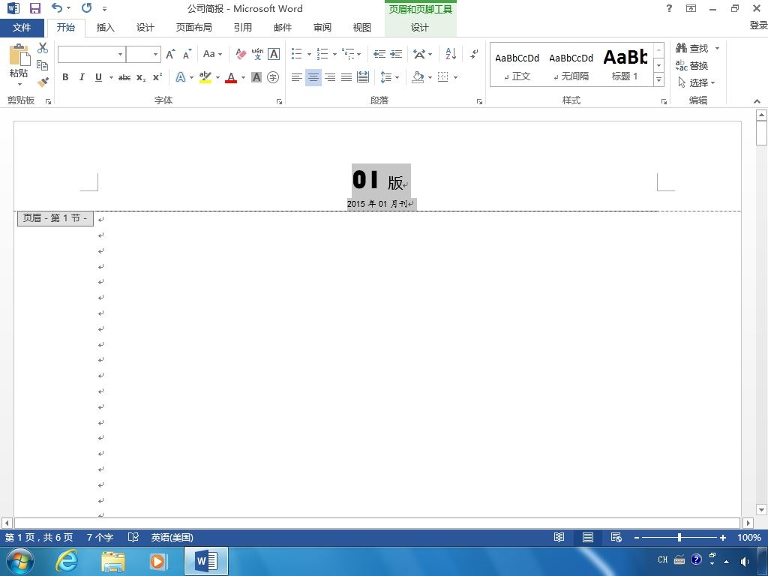Click the enclosed character (字) icon
The width and height of the screenshot is (768, 576).
(x=273, y=77)
